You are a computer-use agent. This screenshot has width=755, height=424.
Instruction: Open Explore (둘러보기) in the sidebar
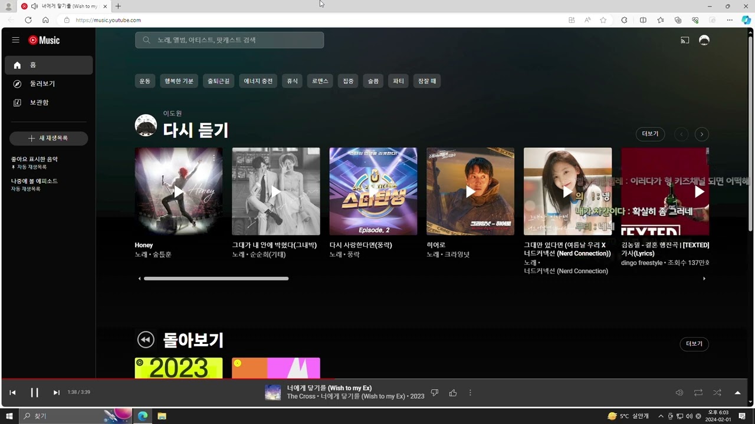point(48,84)
